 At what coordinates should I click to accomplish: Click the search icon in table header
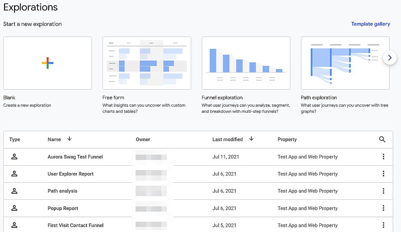pos(382,140)
